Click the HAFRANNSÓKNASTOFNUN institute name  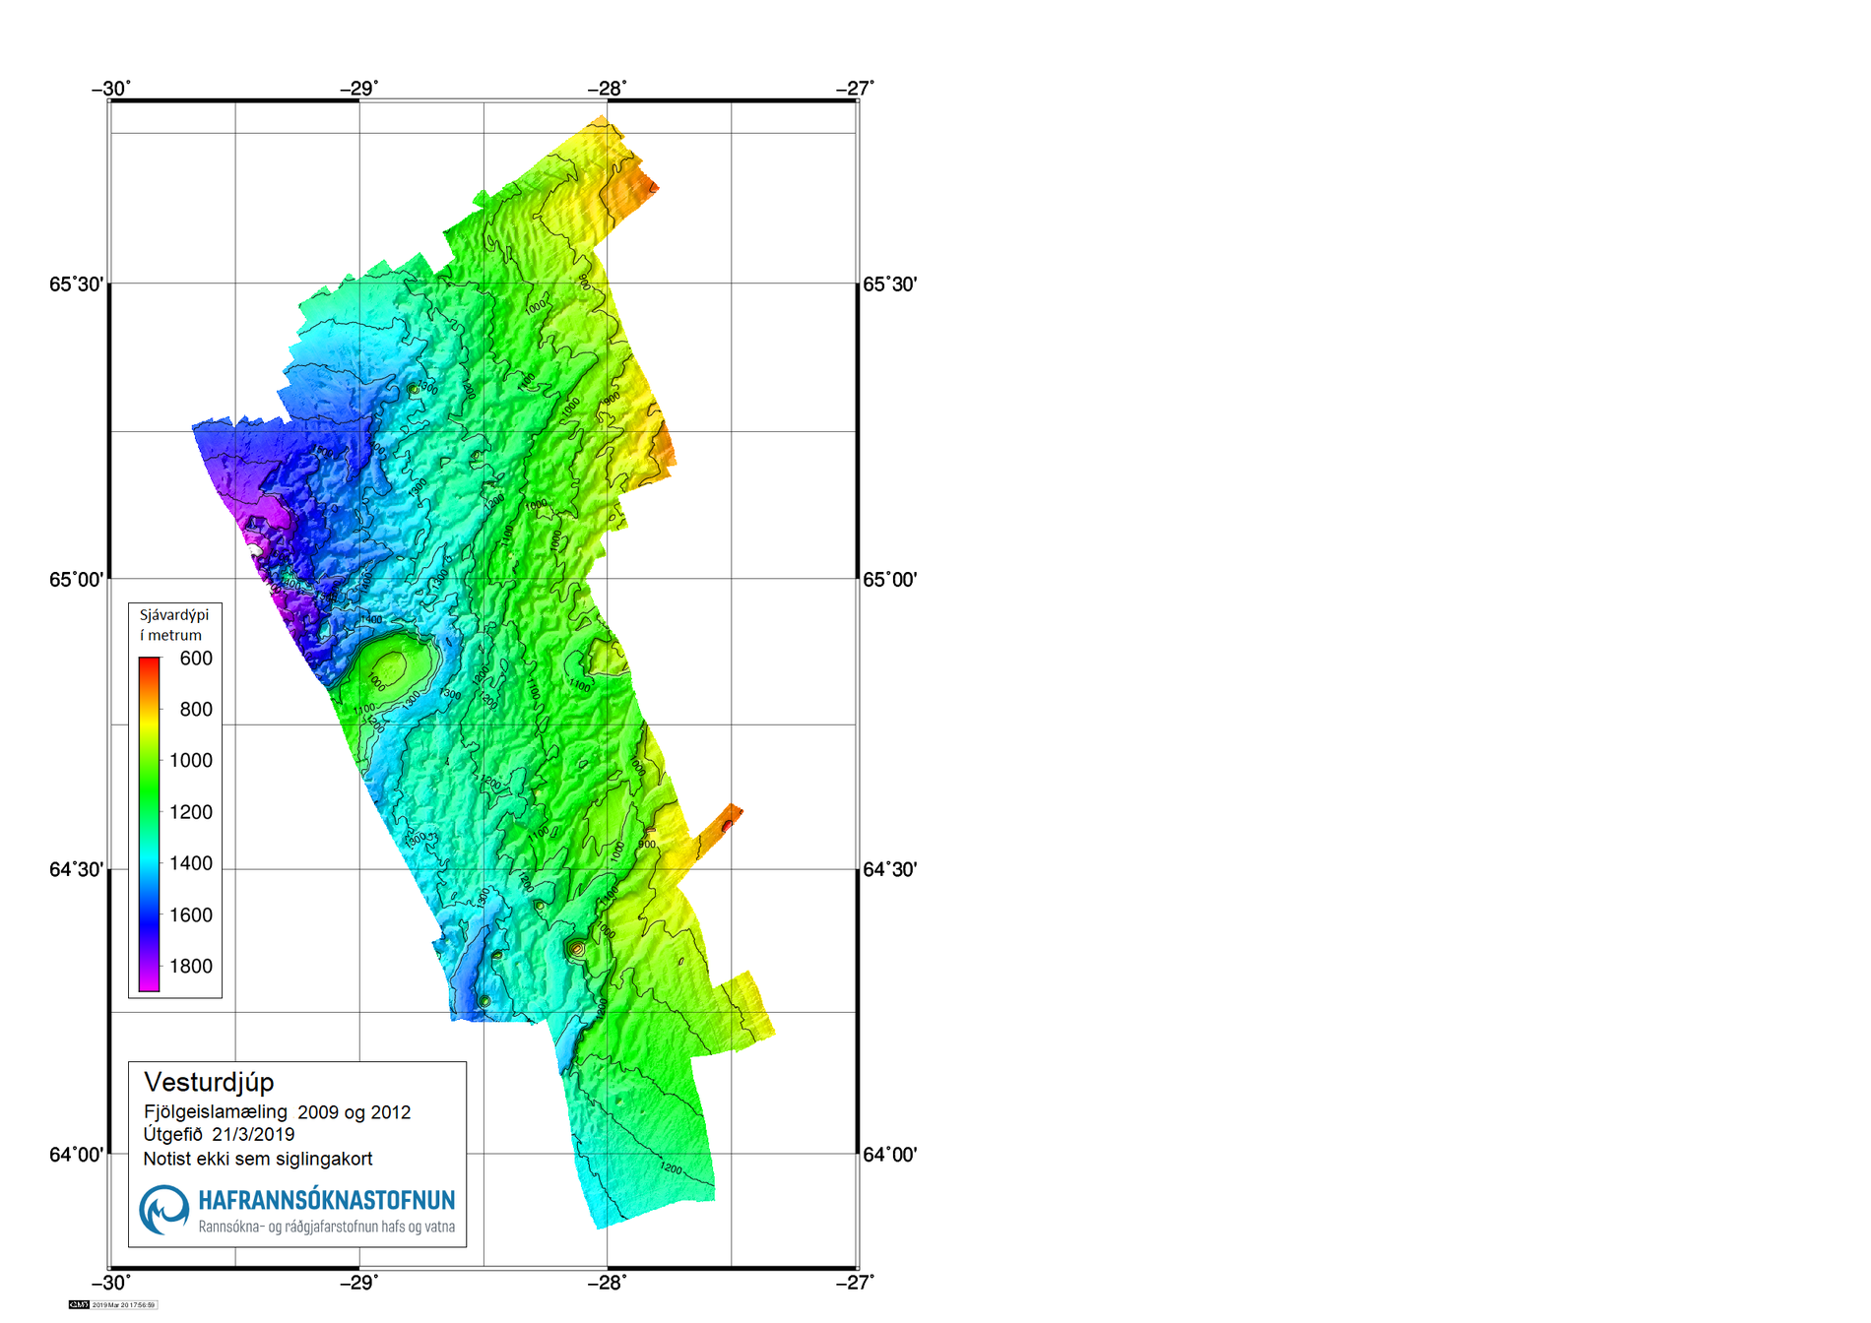(x=326, y=1200)
